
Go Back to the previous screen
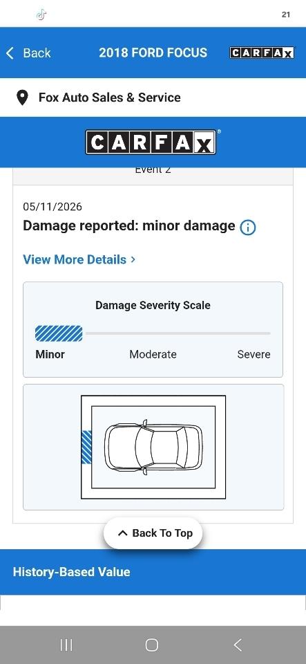pos(28,53)
